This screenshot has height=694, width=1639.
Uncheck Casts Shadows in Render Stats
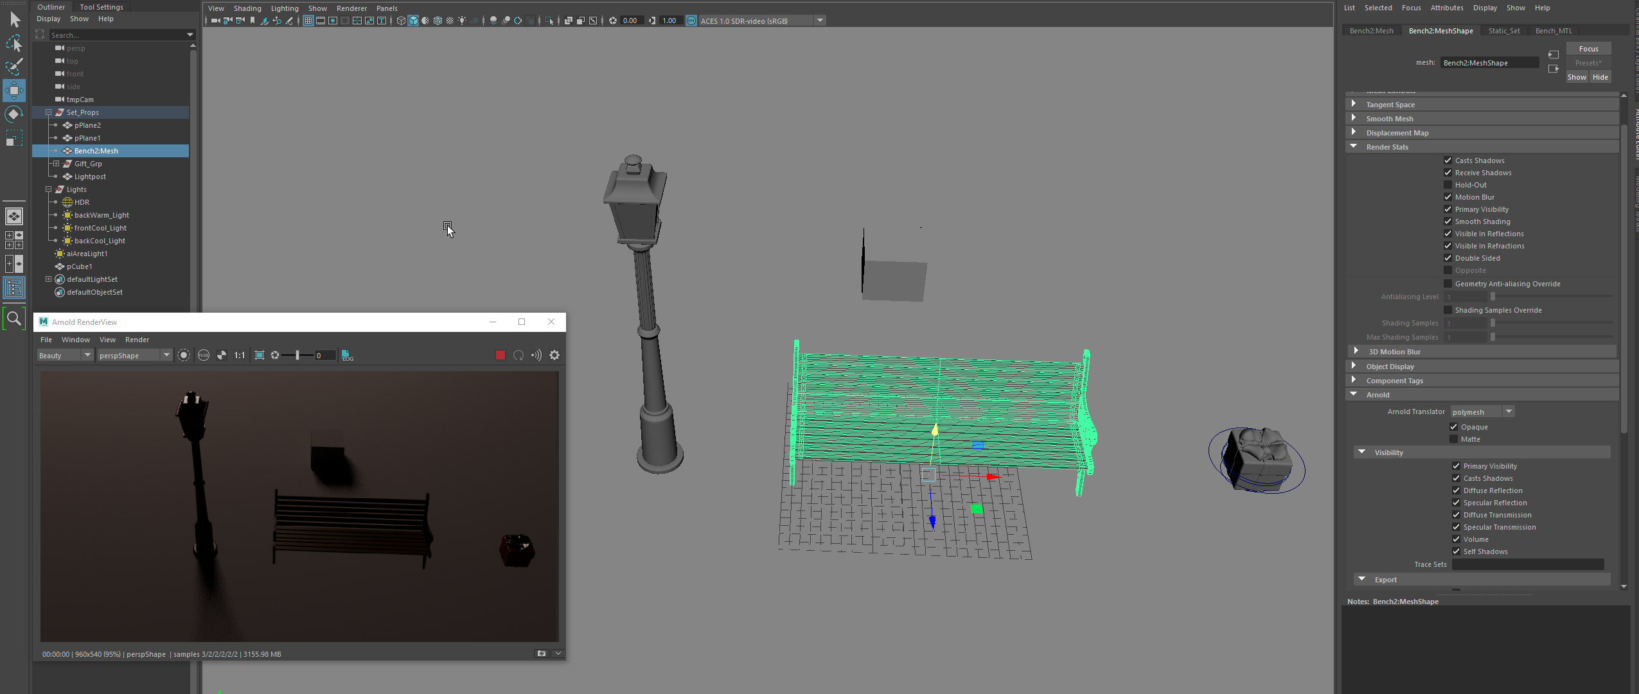point(1448,160)
